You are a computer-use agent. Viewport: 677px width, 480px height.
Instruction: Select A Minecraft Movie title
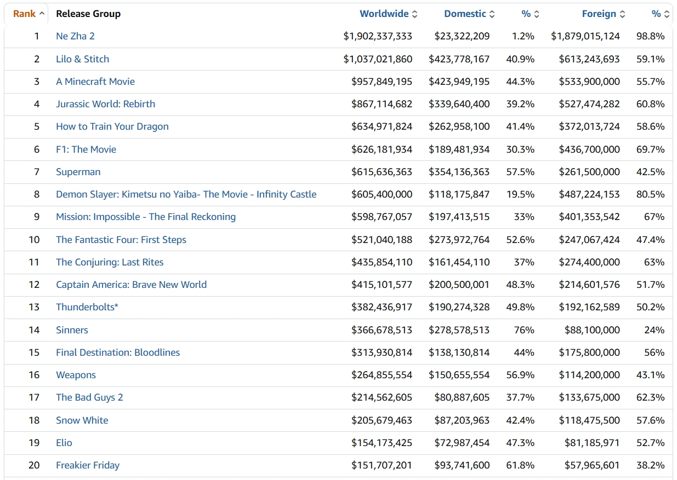[95, 82]
